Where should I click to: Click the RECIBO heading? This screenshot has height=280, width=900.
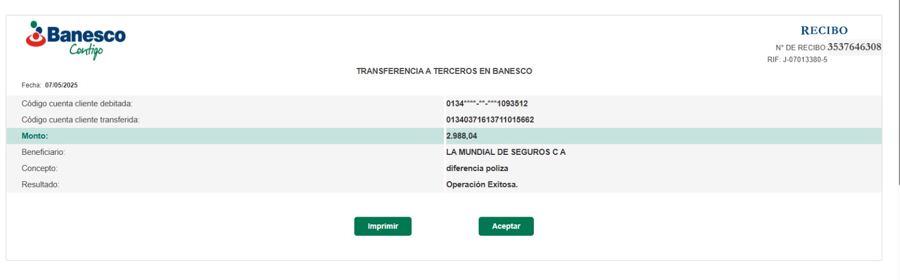pyautogui.click(x=824, y=30)
